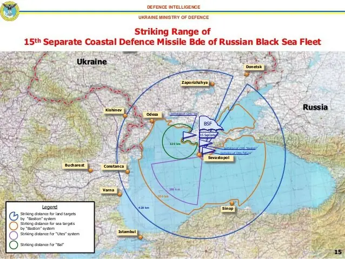Click the orange dot beside Bucharest label
345x259 pixels.
[90, 170]
